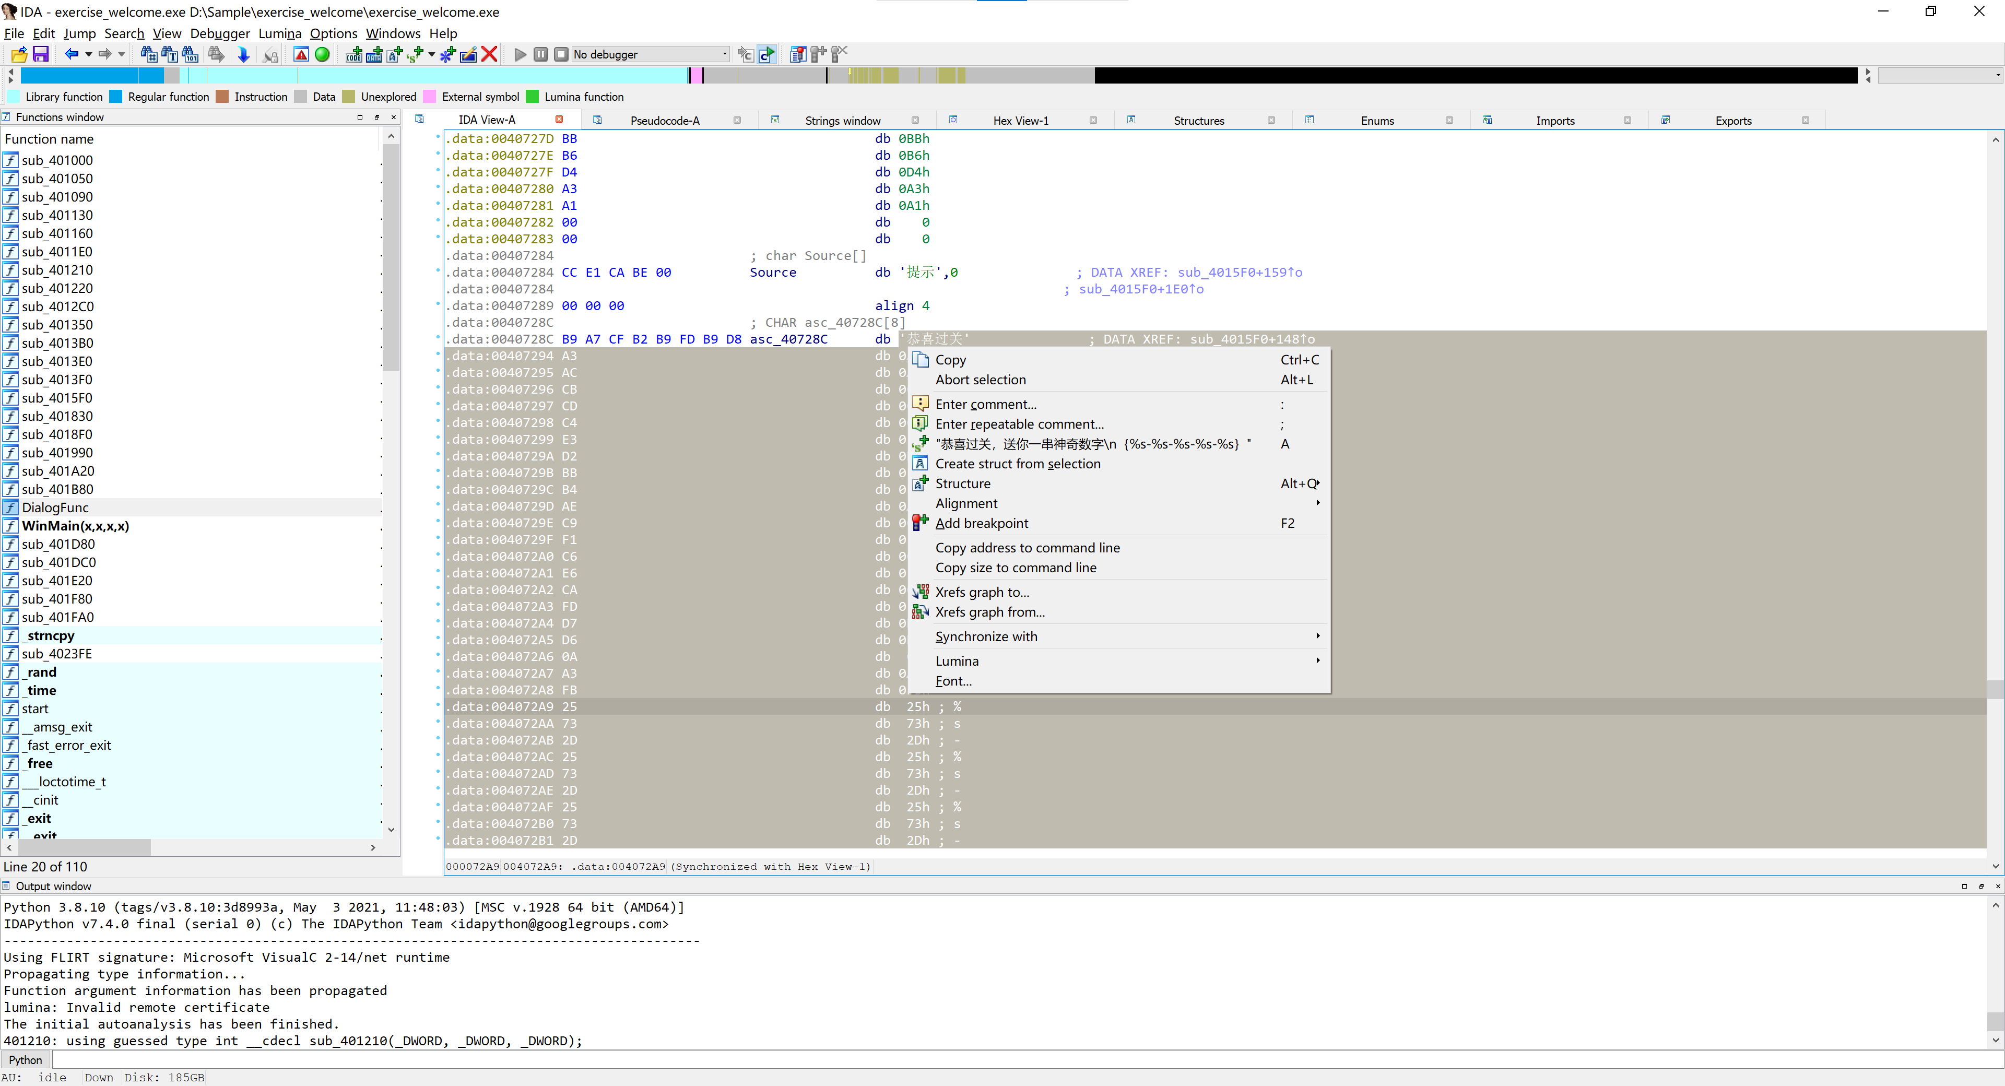Open the Jump menu

point(79,33)
